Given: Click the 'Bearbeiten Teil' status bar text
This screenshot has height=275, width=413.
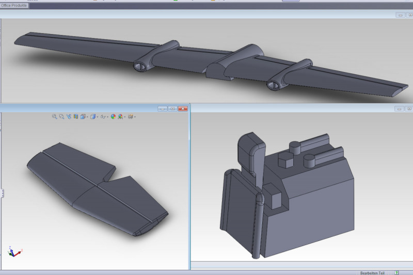Looking at the screenshot, I should [x=372, y=273].
